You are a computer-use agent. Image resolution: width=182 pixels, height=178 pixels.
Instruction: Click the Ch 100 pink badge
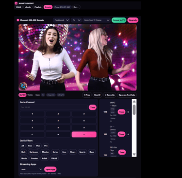(22, 95)
